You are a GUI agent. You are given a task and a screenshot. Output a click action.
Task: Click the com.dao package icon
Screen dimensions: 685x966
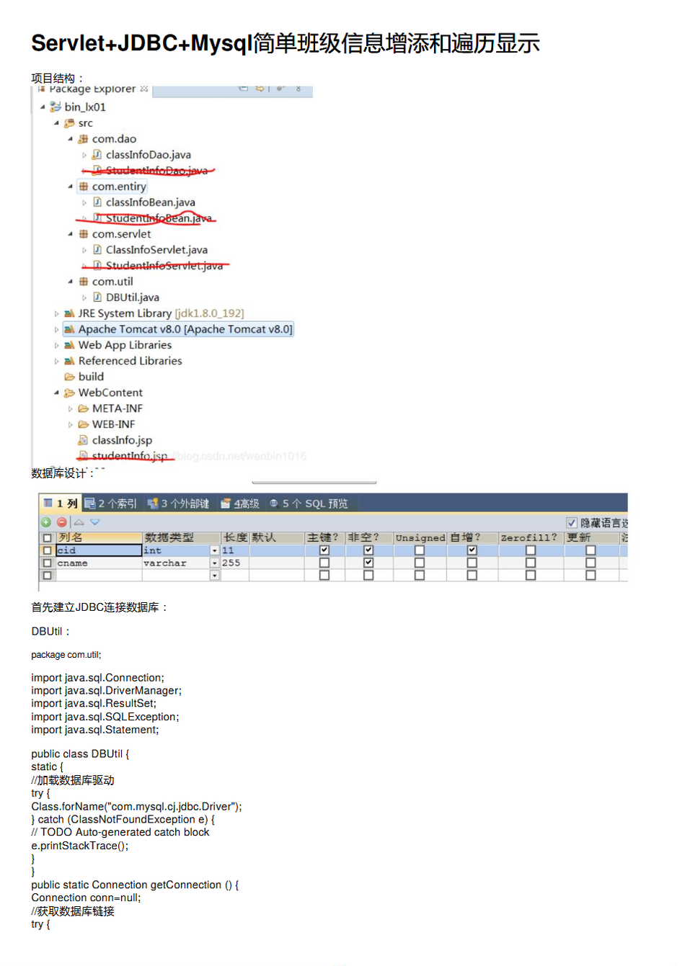coord(84,139)
